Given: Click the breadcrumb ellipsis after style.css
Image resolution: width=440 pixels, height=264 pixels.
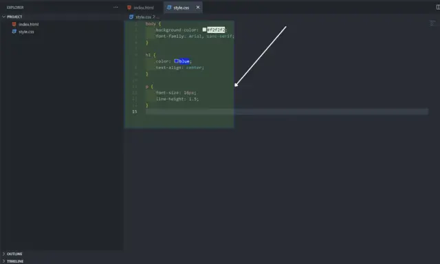Looking at the screenshot, I should tap(157, 17).
